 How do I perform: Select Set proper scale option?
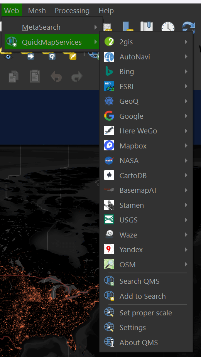pos(146,313)
